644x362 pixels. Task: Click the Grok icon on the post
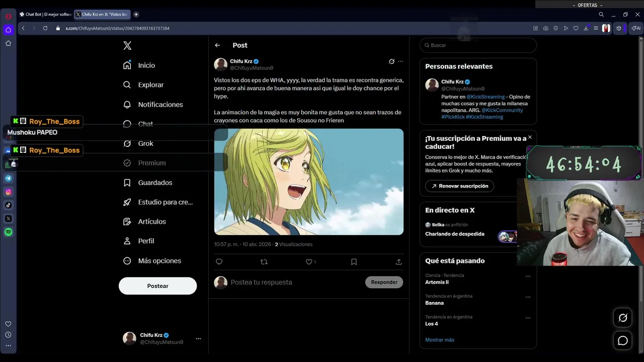[391, 61]
